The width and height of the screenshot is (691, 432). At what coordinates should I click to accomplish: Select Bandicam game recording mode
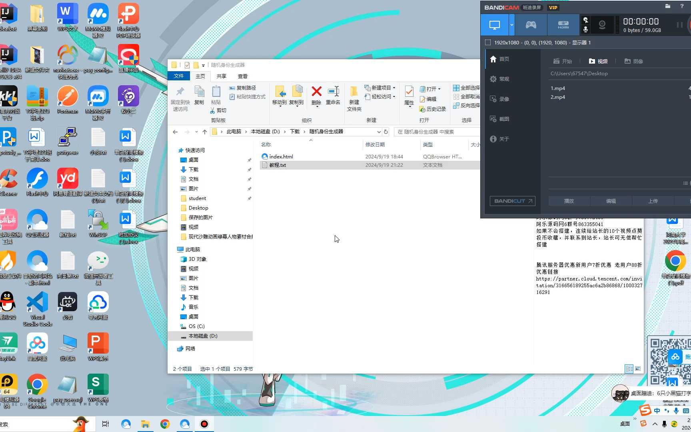pos(531,25)
